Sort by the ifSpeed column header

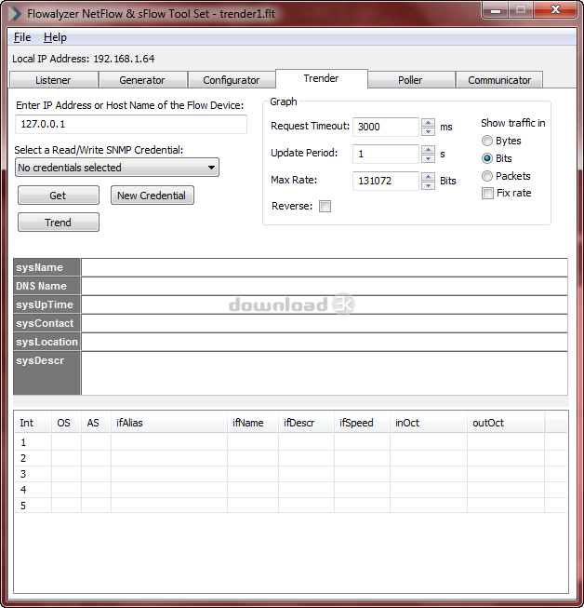(x=362, y=423)
